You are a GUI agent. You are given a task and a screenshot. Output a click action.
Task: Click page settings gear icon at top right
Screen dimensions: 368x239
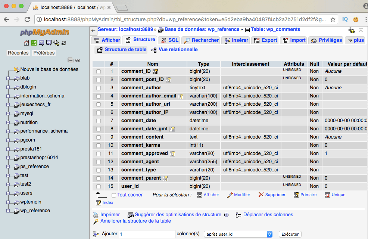(x=351, y=30)
